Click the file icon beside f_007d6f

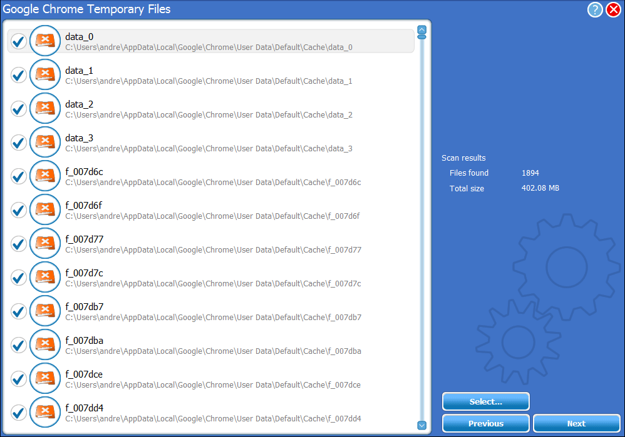pos(45,209)
